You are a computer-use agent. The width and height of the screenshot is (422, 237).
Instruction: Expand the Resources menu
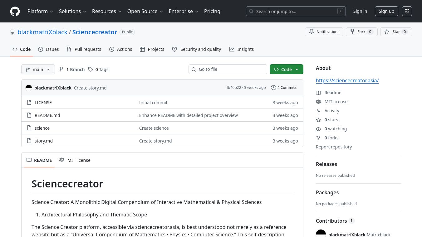click(106, 11)
